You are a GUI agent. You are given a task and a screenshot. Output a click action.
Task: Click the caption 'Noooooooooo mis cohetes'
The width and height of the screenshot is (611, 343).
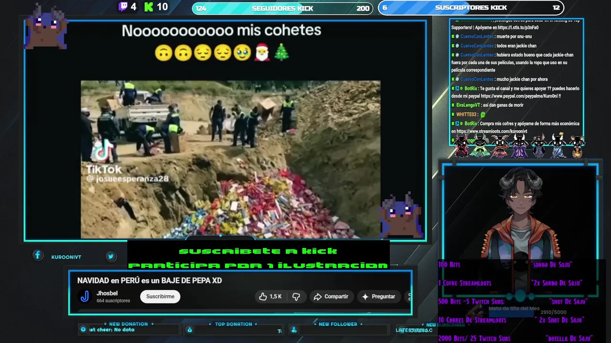click(221, 30)
